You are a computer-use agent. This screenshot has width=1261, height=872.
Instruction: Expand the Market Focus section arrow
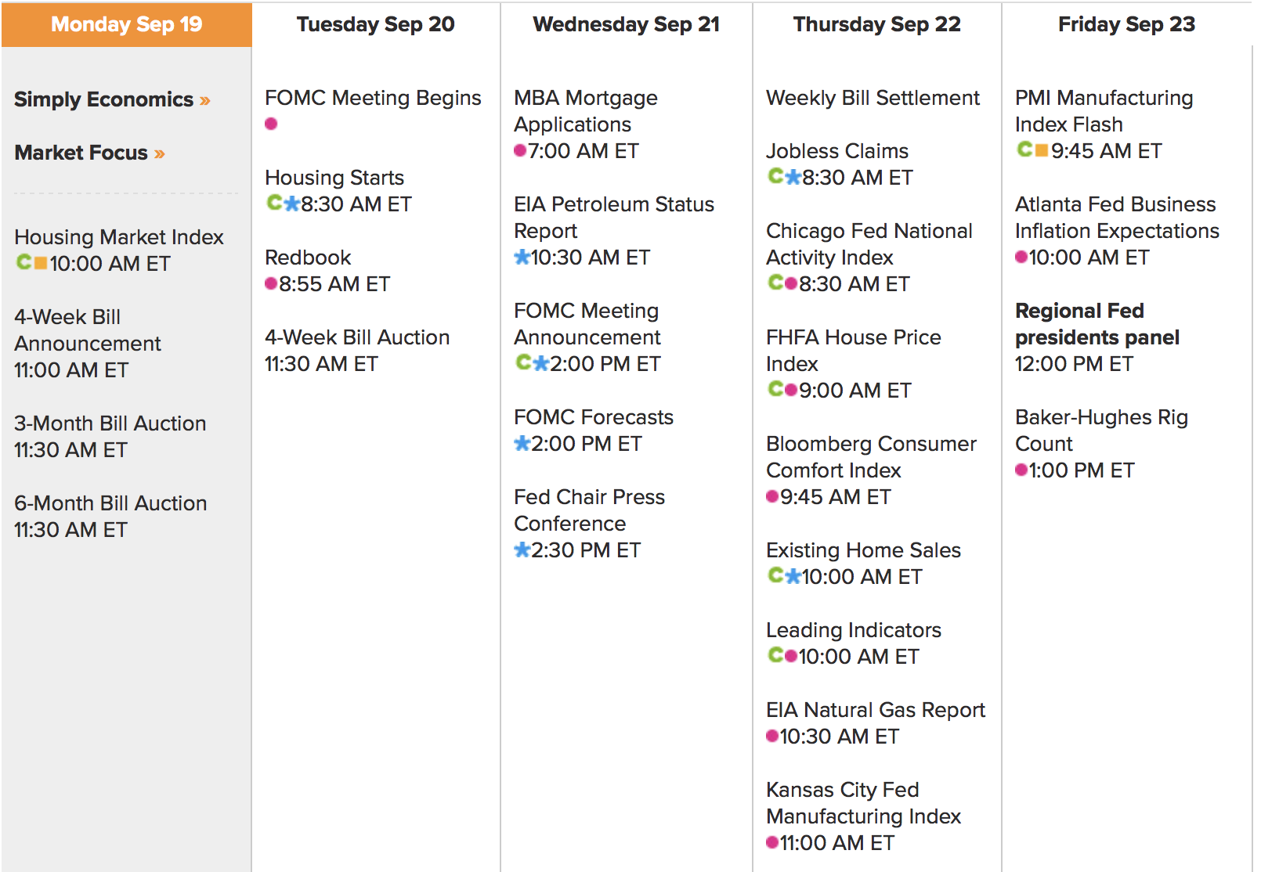tap(160, 154)
